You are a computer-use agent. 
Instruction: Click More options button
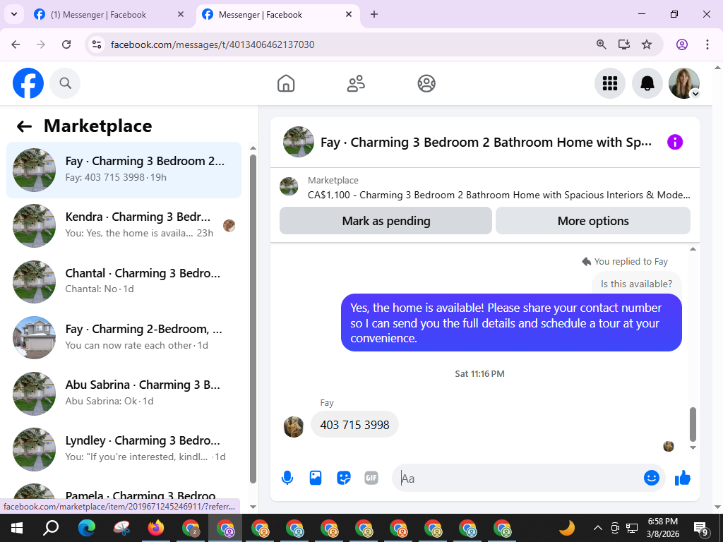click(592, 221)
